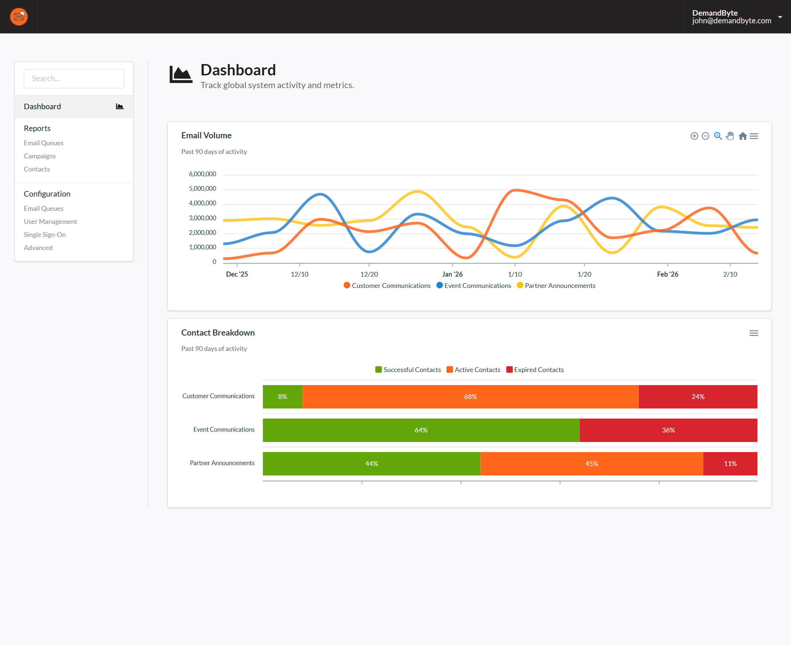Click the sidebar Search input field
This screenshot has height=645, width=791.
(73, 78)
